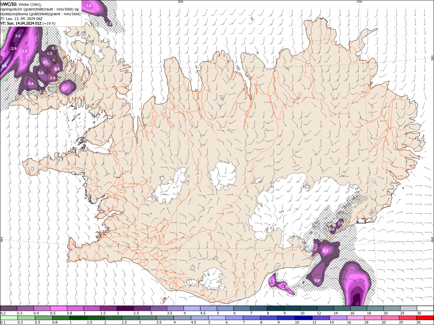Click the 'slydda/snjókoma' legend description line
Viewport: 434px width, 325px height.
pyautogui.click(x=40, y=14)
